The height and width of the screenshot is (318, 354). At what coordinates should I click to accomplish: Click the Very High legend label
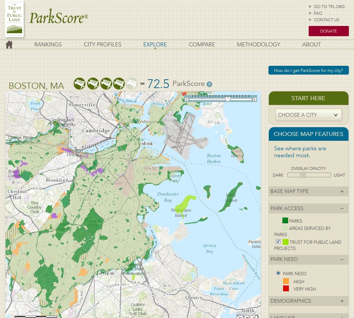304,289
